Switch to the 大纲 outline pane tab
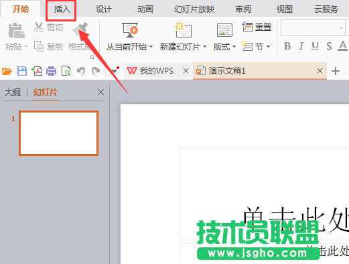349x264 pixels. coord(13,92)
